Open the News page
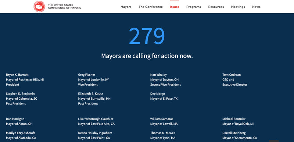294x142 pixels. pos(256,7)
